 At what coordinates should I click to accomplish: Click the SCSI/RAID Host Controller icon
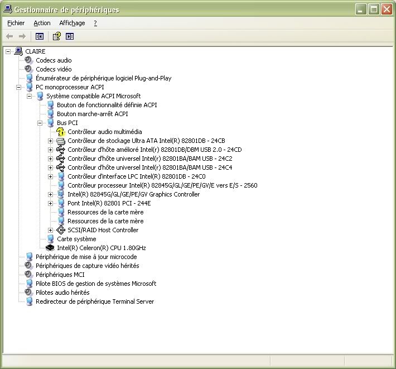click(61, 230)
